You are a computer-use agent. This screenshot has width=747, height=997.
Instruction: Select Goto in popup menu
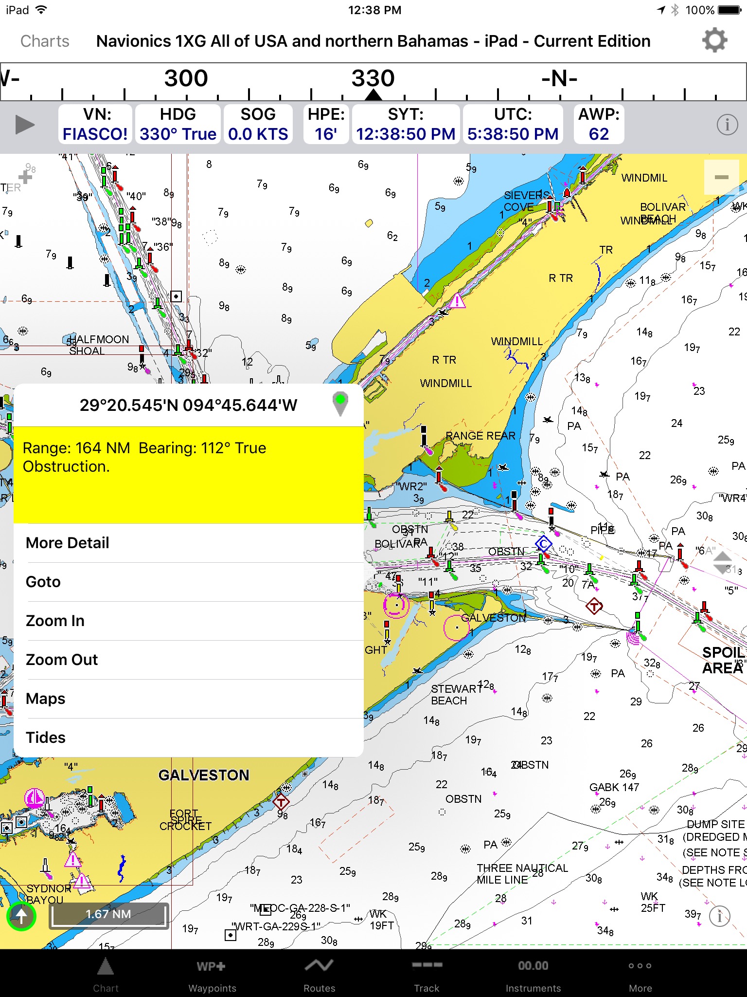(x=189, y=582)
